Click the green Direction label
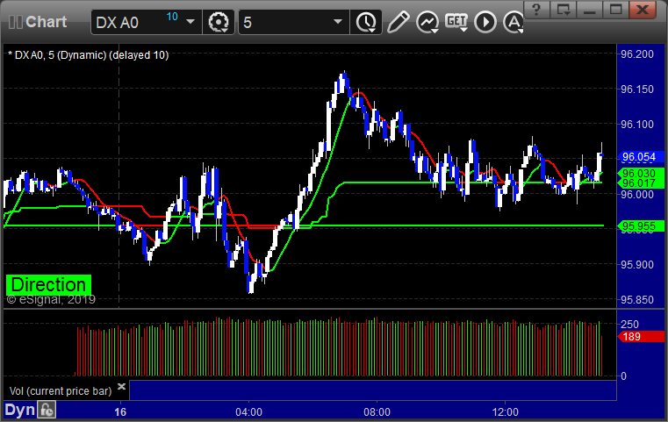Viewport: 668px width, 422px height. pos(48,284)
